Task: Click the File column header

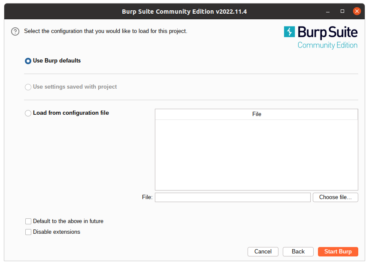Action: (x=257, y=114)
